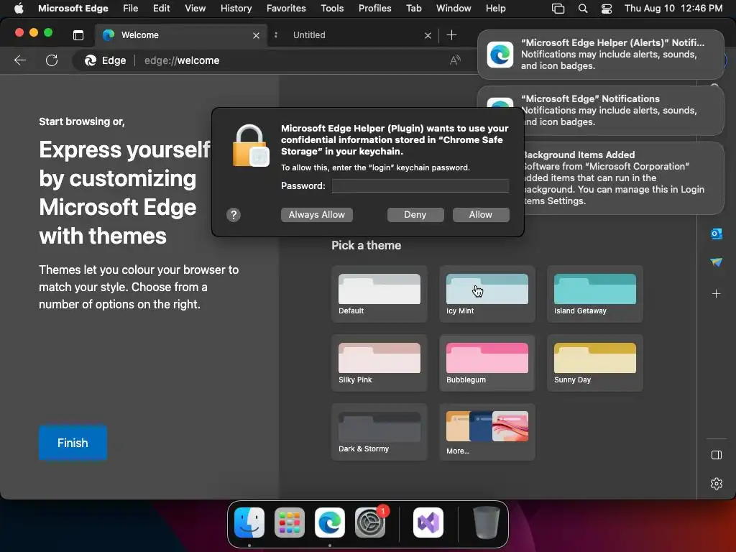The image size is (736, 552).
Task: Add a sidebar app with plus icon
Action: 717,294
